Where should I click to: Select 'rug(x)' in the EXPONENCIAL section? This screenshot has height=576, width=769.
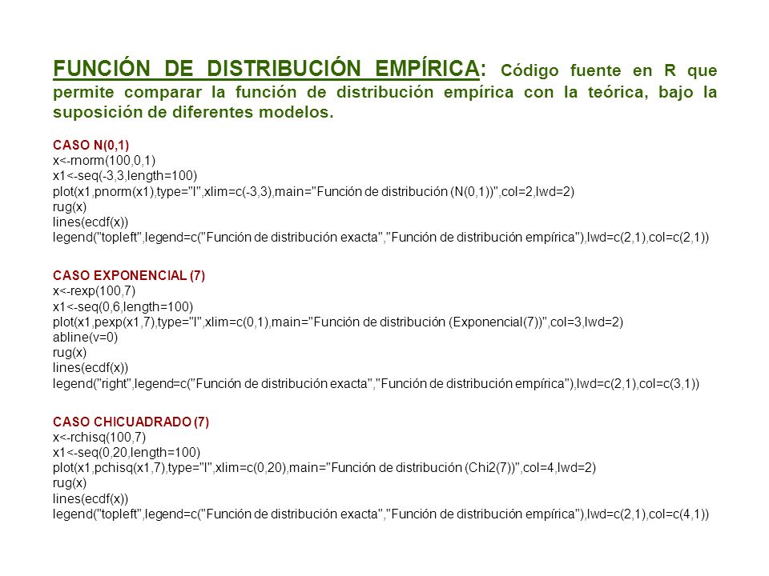point(70,353)
